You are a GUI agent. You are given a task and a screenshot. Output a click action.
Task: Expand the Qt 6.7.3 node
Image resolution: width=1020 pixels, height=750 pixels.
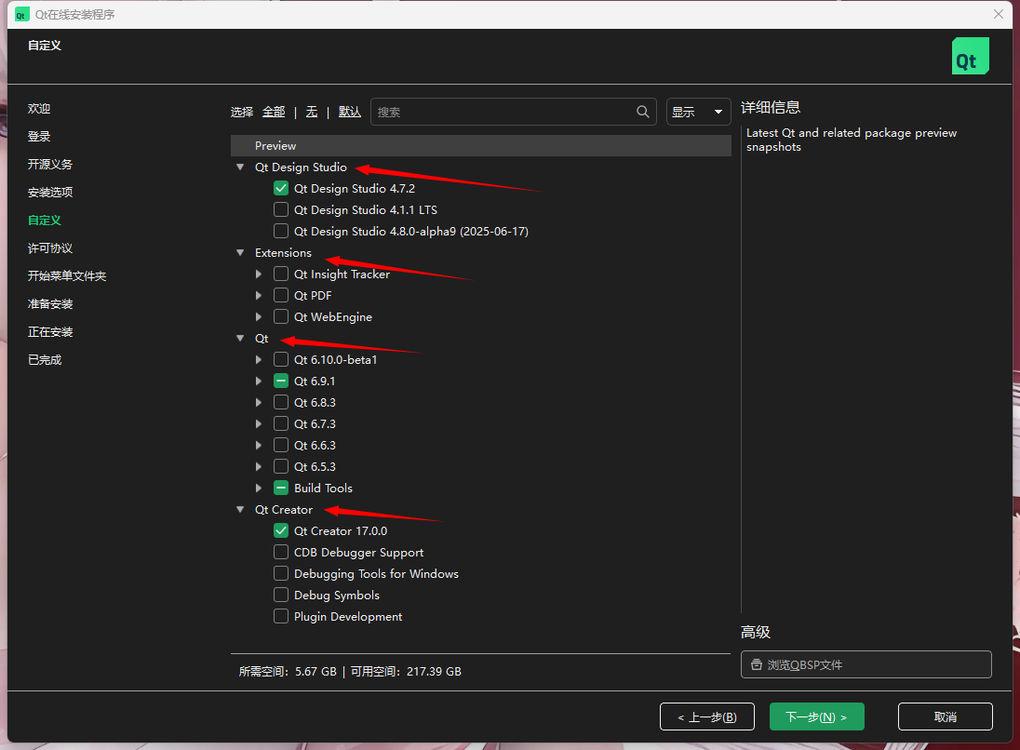(x=259, y=424)
